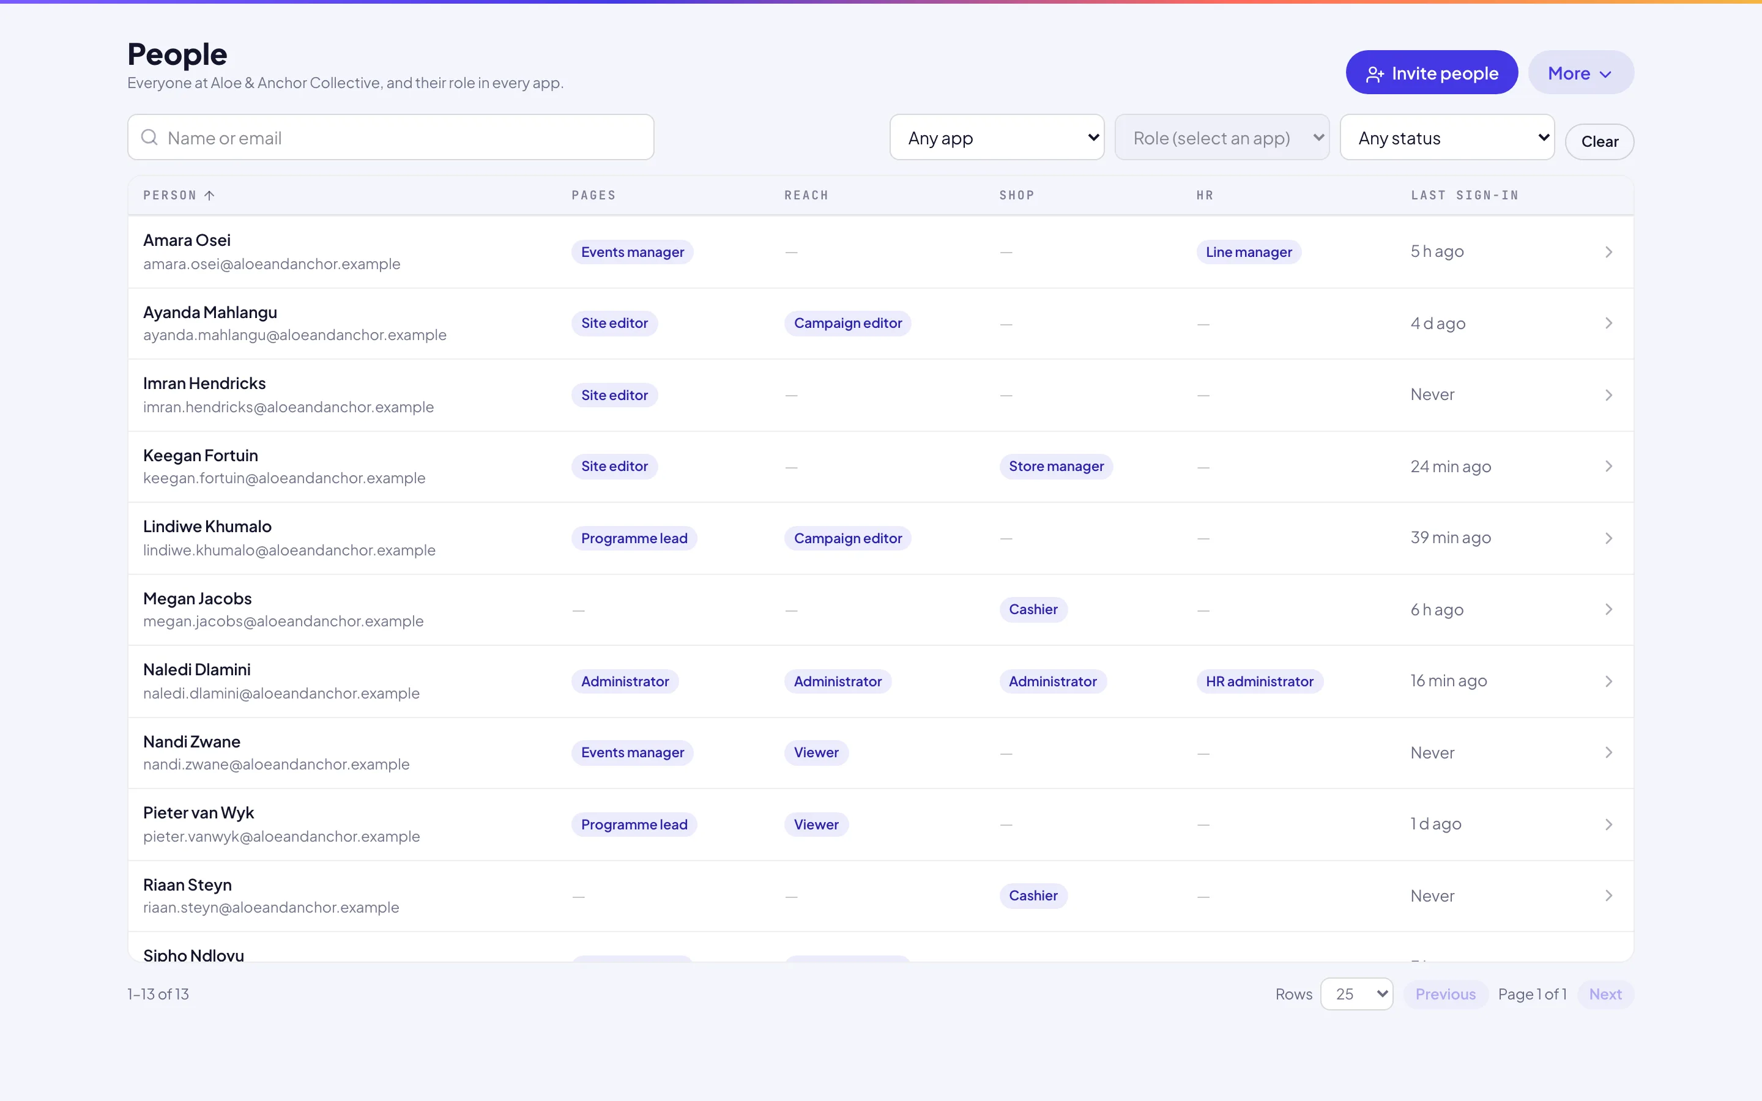The image size is (1762, 1101).
Task: Open Keegan Fortuin row chevron
Action: click(x=1608, y=466)
